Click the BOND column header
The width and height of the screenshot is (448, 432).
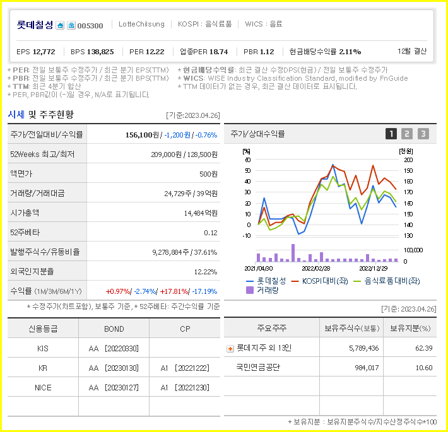(x=114, y=329)
